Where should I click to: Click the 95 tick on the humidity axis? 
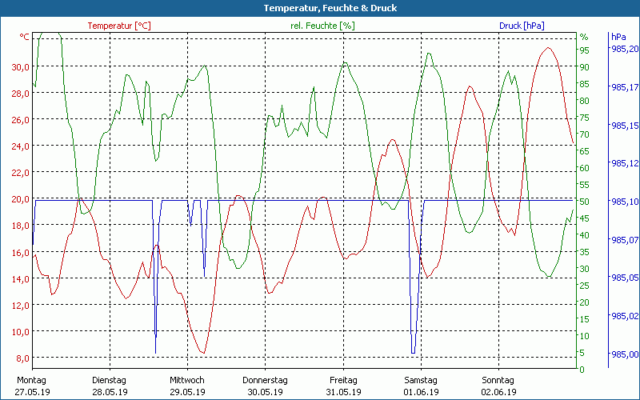pos(584,50)
